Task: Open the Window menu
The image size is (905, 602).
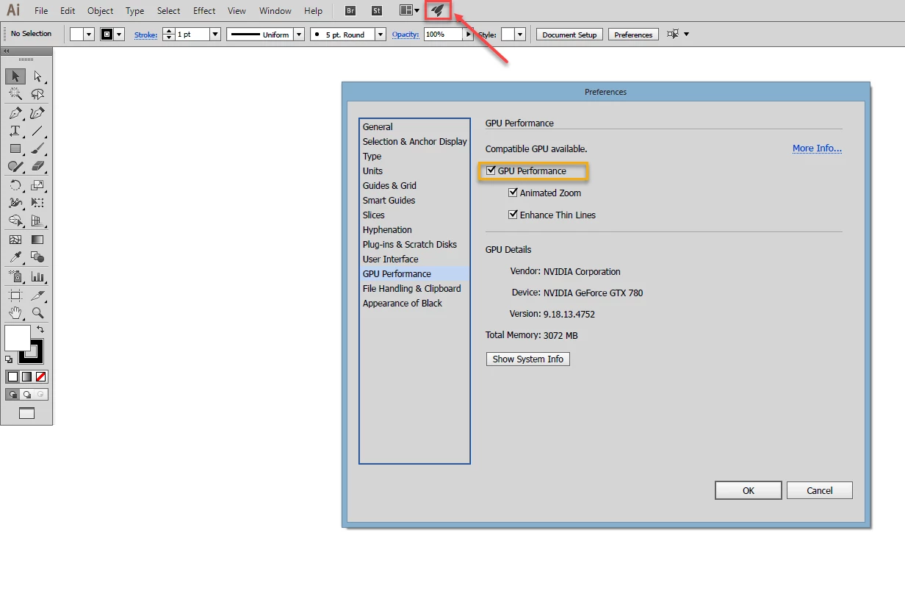Action: [x=275, y=11]
